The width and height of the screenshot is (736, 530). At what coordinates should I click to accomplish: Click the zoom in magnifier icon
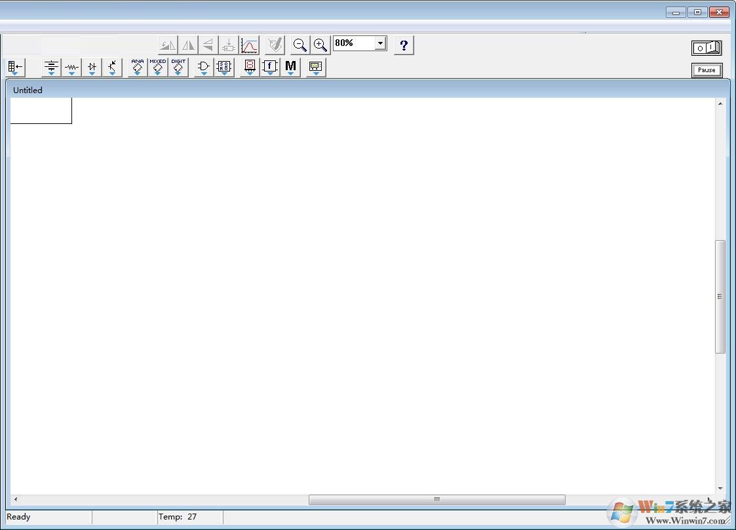[320, 45]
